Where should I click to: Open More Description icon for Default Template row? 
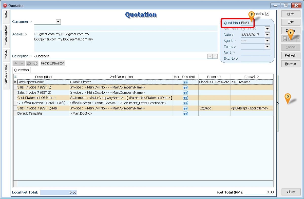[x=185, y=114]
